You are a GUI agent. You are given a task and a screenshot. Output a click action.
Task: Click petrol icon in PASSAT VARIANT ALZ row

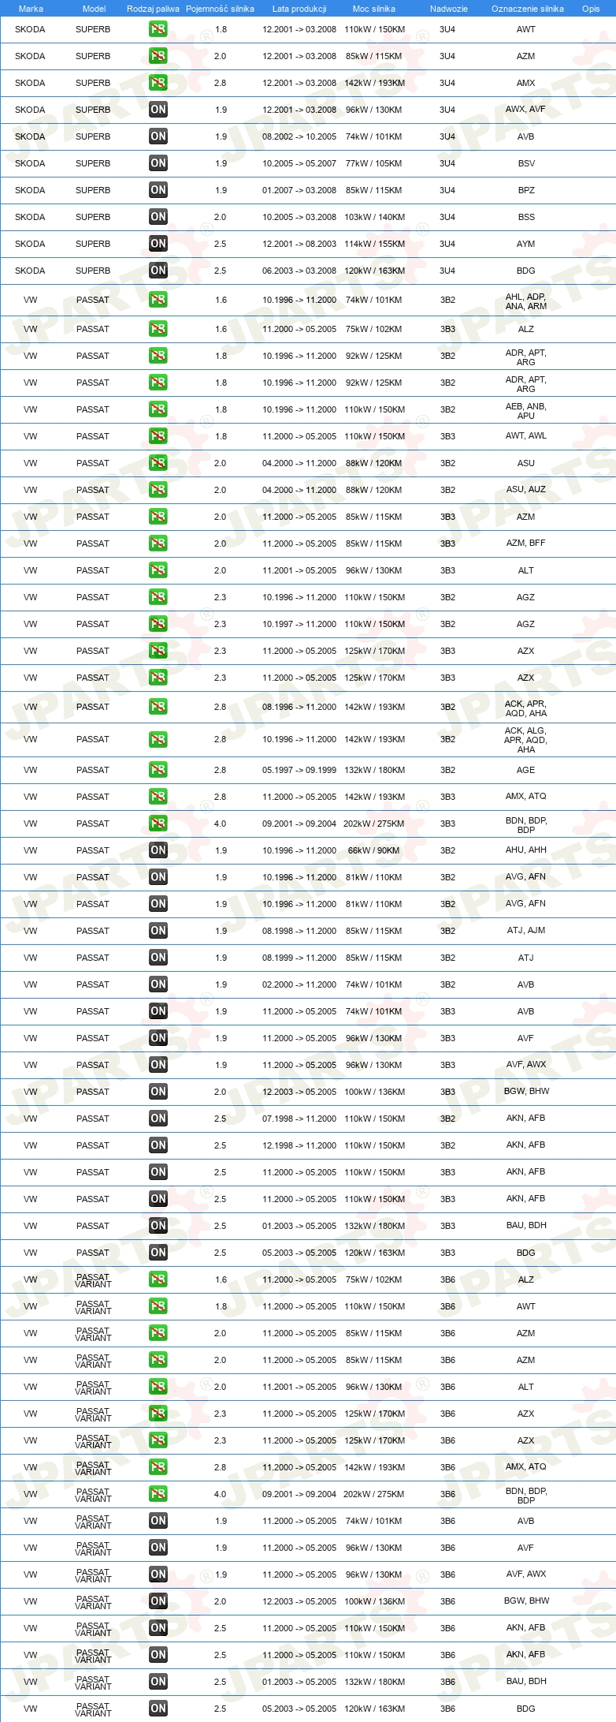click(x=158, y=1279)
